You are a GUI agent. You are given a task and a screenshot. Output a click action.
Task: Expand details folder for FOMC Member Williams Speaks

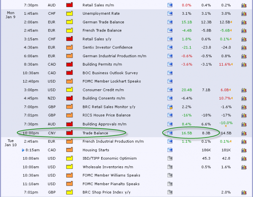[x=170, y=176]
